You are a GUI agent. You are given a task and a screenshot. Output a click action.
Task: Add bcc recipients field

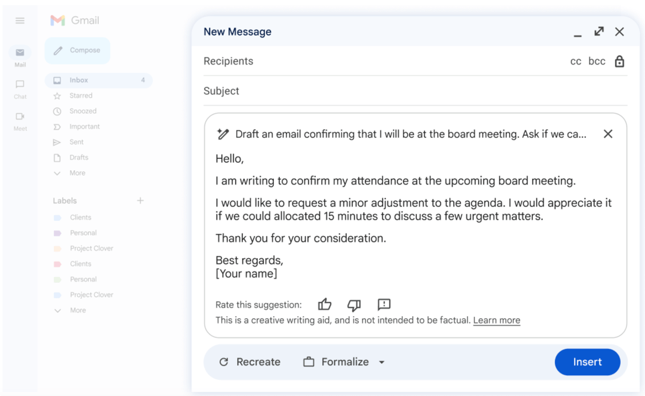[597, 61]
